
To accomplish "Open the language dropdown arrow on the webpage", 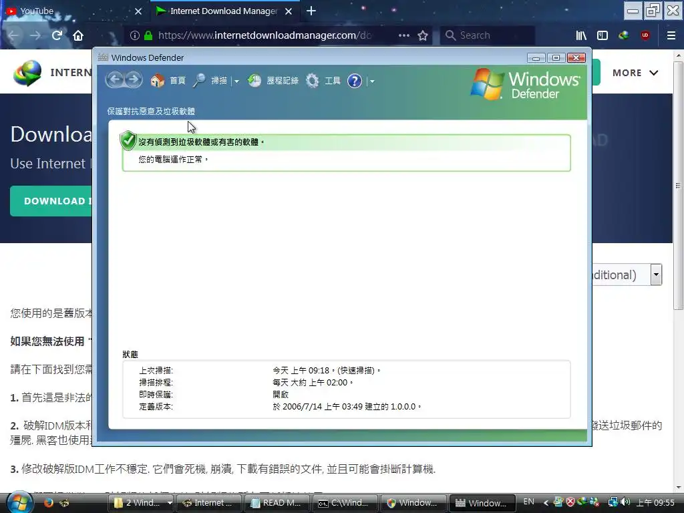I will click(656, 275).
